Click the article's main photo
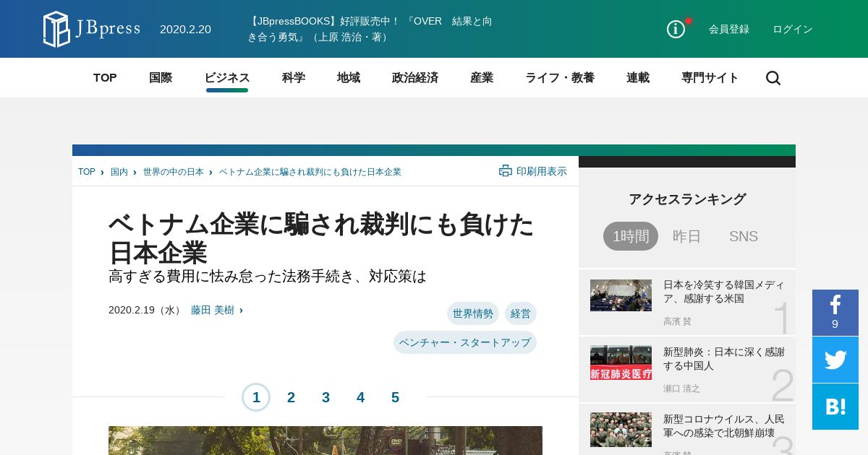This screenshot has width=868, height=455. click(x=325, y=441)
